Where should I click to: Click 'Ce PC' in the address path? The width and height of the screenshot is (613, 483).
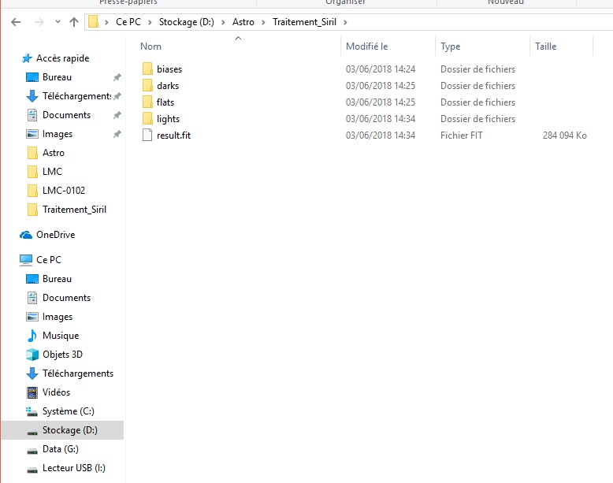[128, 22]
